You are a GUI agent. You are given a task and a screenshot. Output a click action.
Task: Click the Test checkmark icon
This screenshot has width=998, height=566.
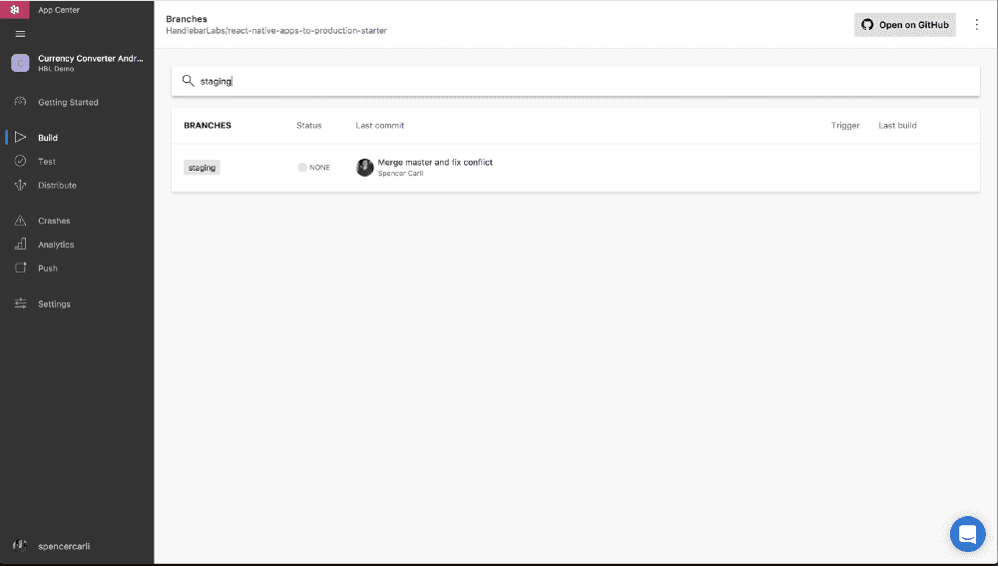pyautogui.click(x=20, y=161)
